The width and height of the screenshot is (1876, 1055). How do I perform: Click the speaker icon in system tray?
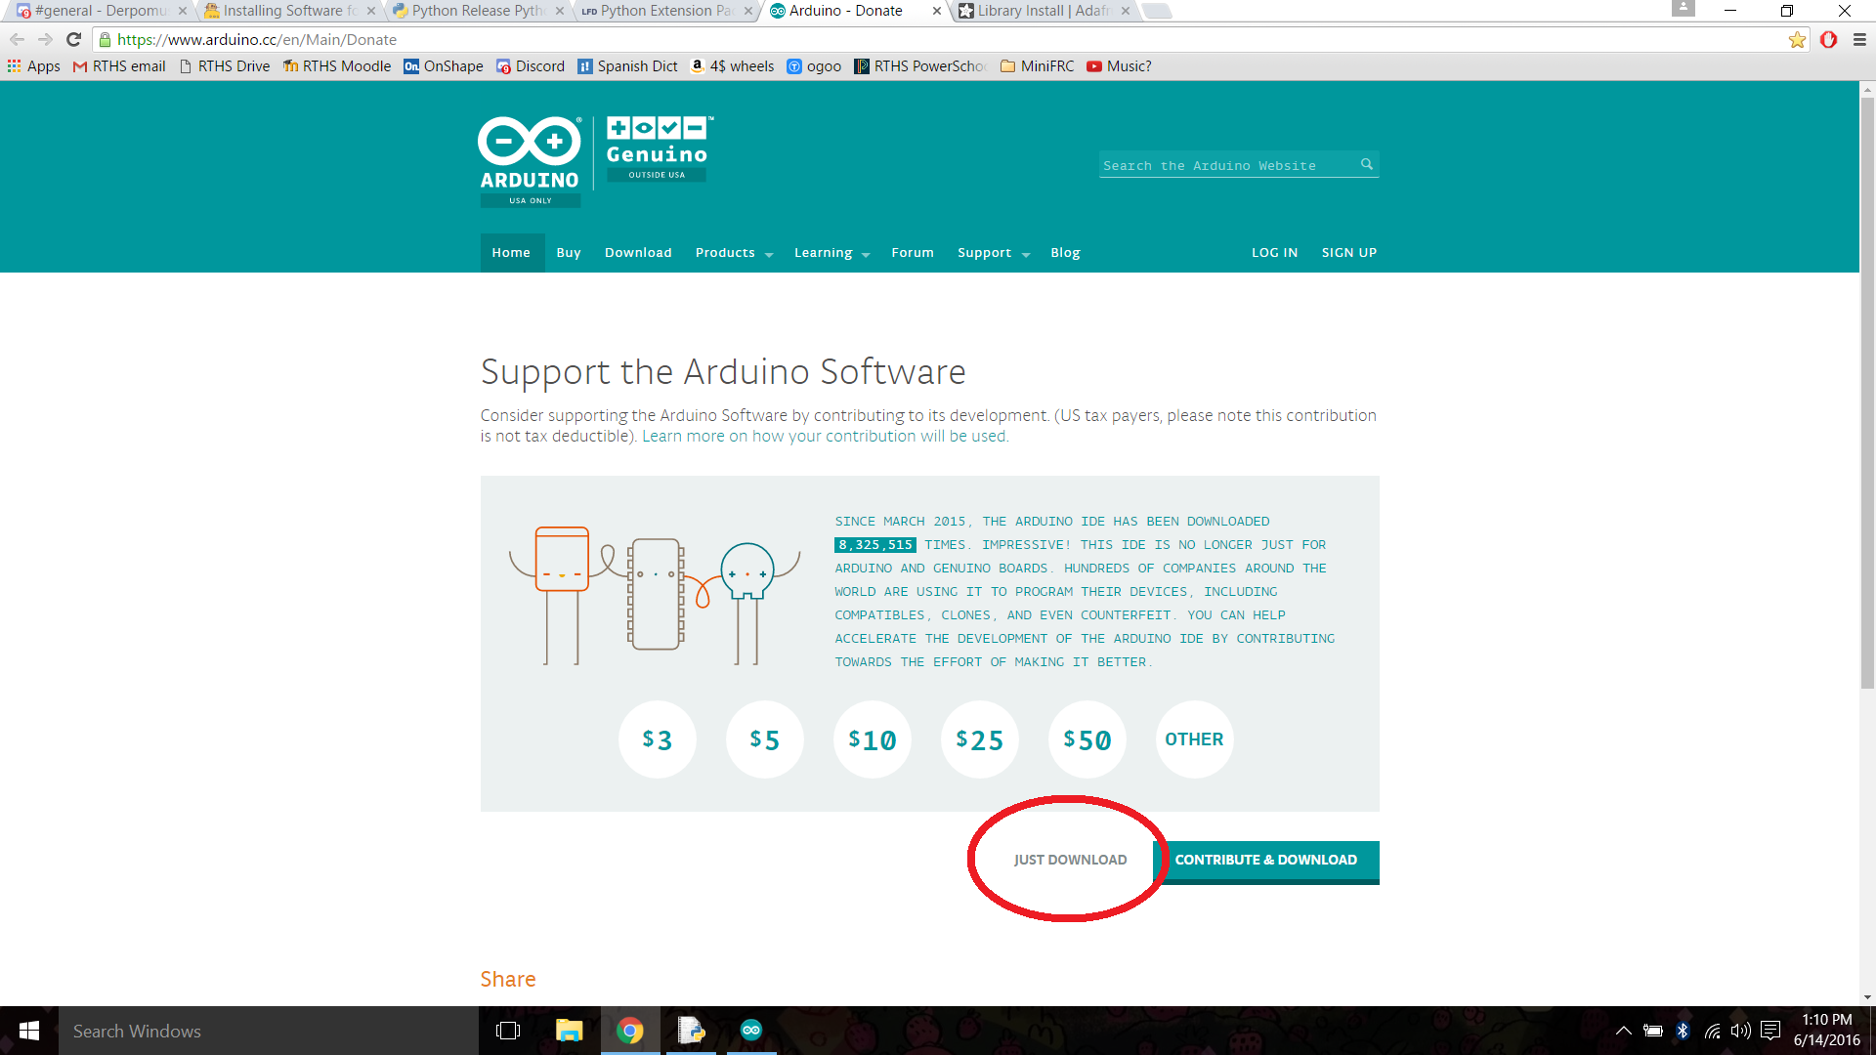[1740, 1031]
